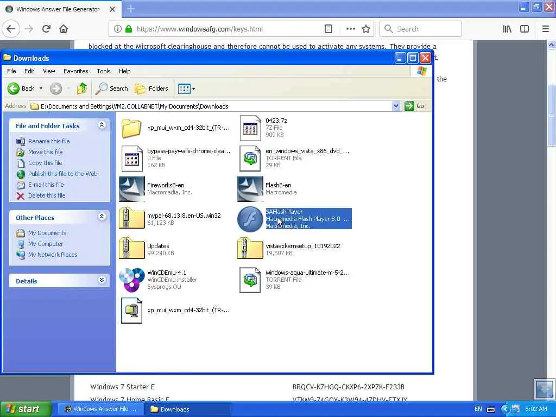Click the green padlock in URL bar
The width and height of the screenshot is (556, 417).
pyautogui.click(x=129, y=29)
